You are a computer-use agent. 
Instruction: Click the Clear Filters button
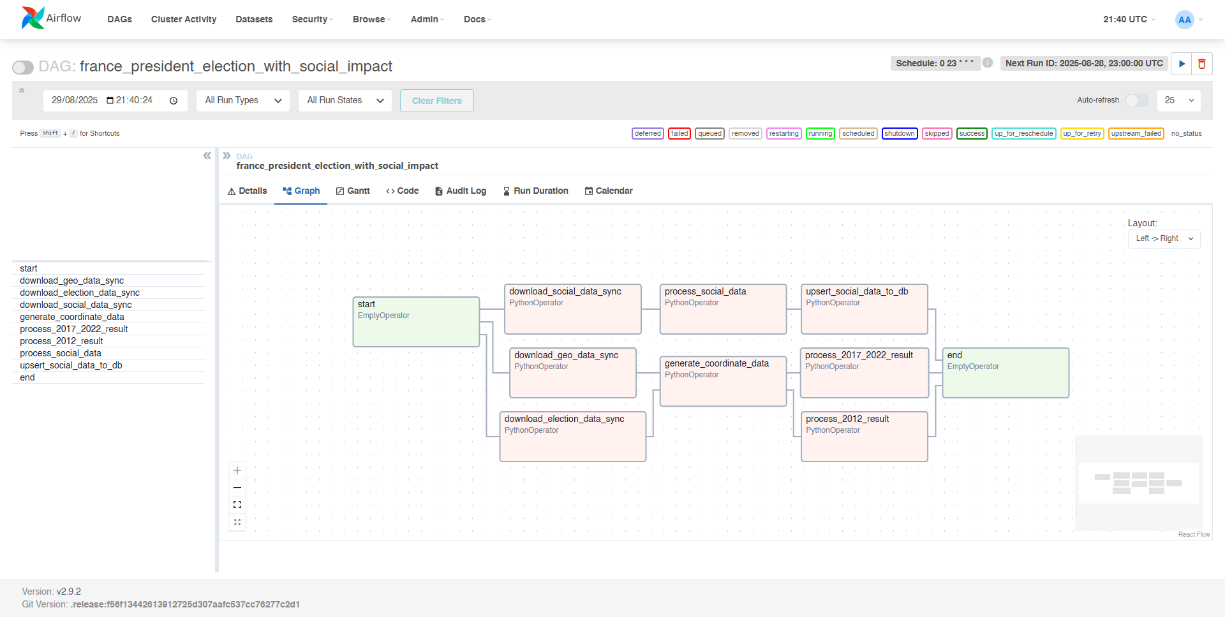click(x=436, y=101)
